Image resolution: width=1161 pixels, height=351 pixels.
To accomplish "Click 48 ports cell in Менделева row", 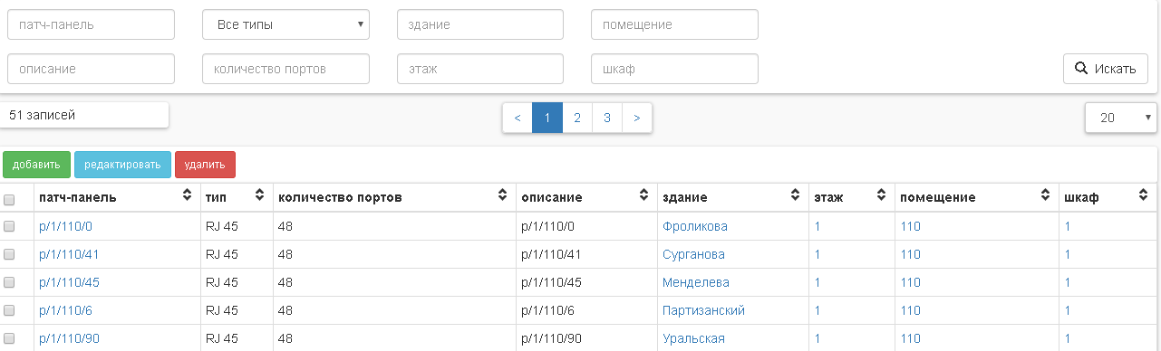I will [285, 282].
